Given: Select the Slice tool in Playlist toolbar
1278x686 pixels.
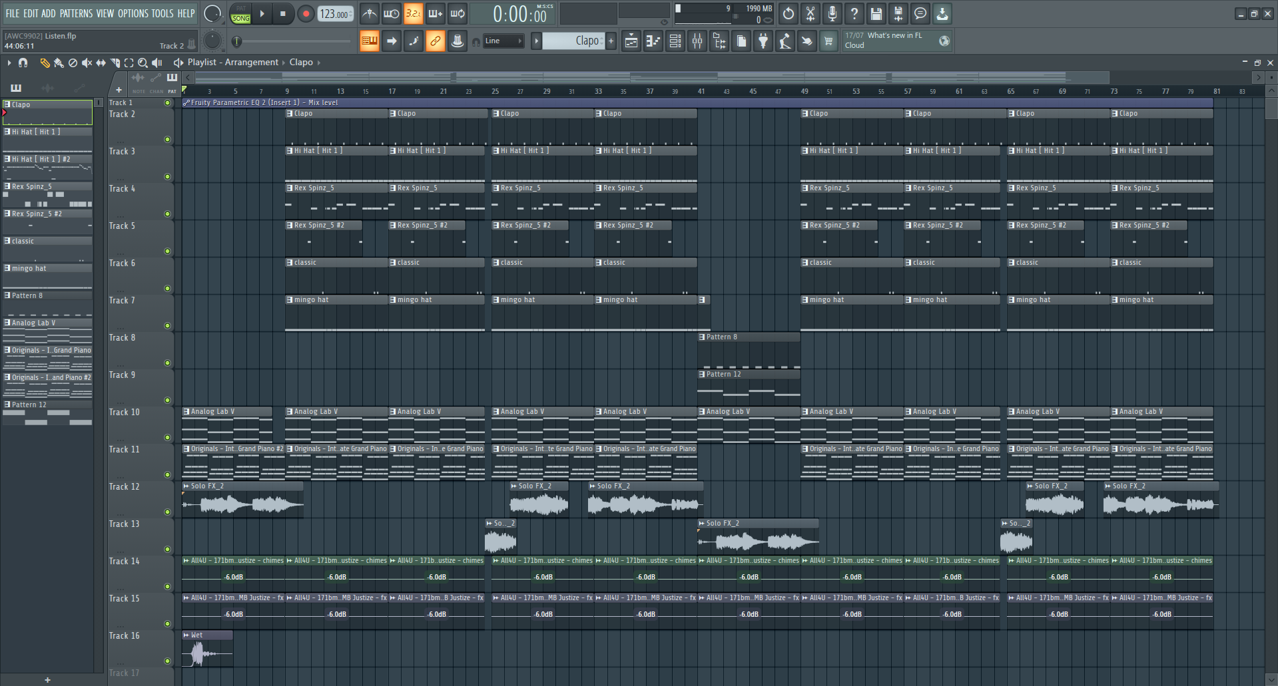Looking at the screenshot, I should click(x=115, y=63).
